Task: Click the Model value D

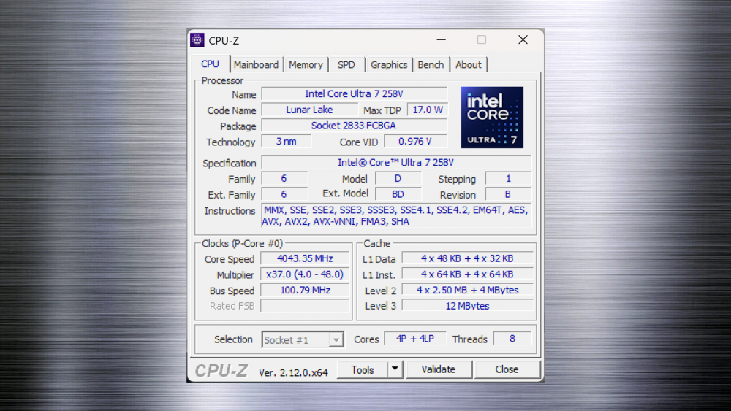Action: point(398,179)
